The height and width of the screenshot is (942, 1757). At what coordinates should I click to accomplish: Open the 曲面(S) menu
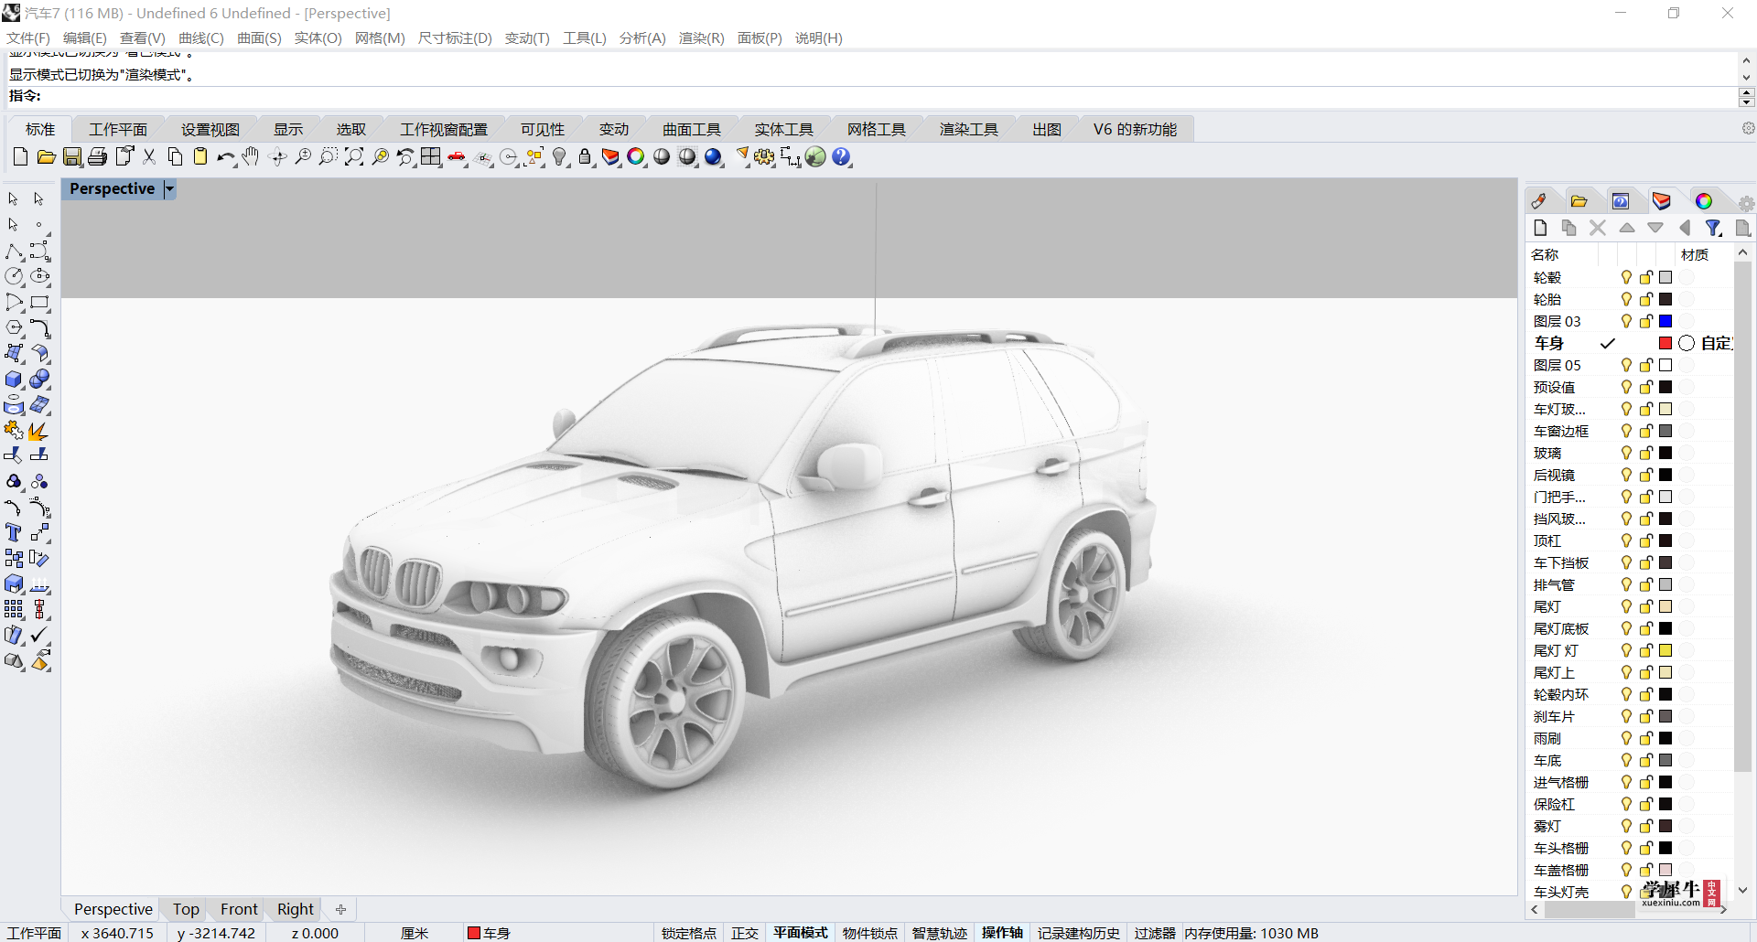(x=259, y=38)
